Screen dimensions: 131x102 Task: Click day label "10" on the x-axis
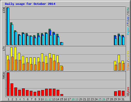click(42, 99)
